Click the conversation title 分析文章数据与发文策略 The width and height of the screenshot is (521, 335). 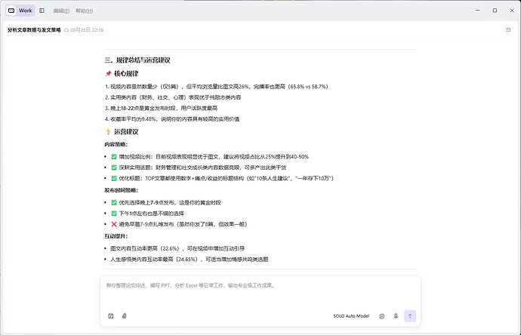[x=34, y=30]
